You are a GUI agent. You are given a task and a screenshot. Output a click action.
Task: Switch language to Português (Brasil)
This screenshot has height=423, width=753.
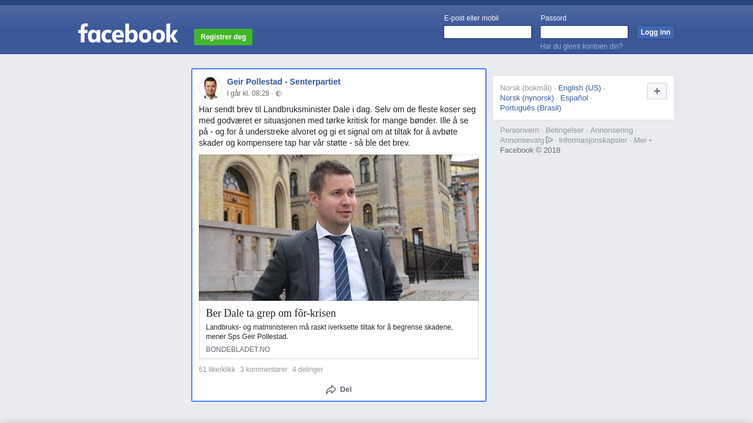click(531, 108)
